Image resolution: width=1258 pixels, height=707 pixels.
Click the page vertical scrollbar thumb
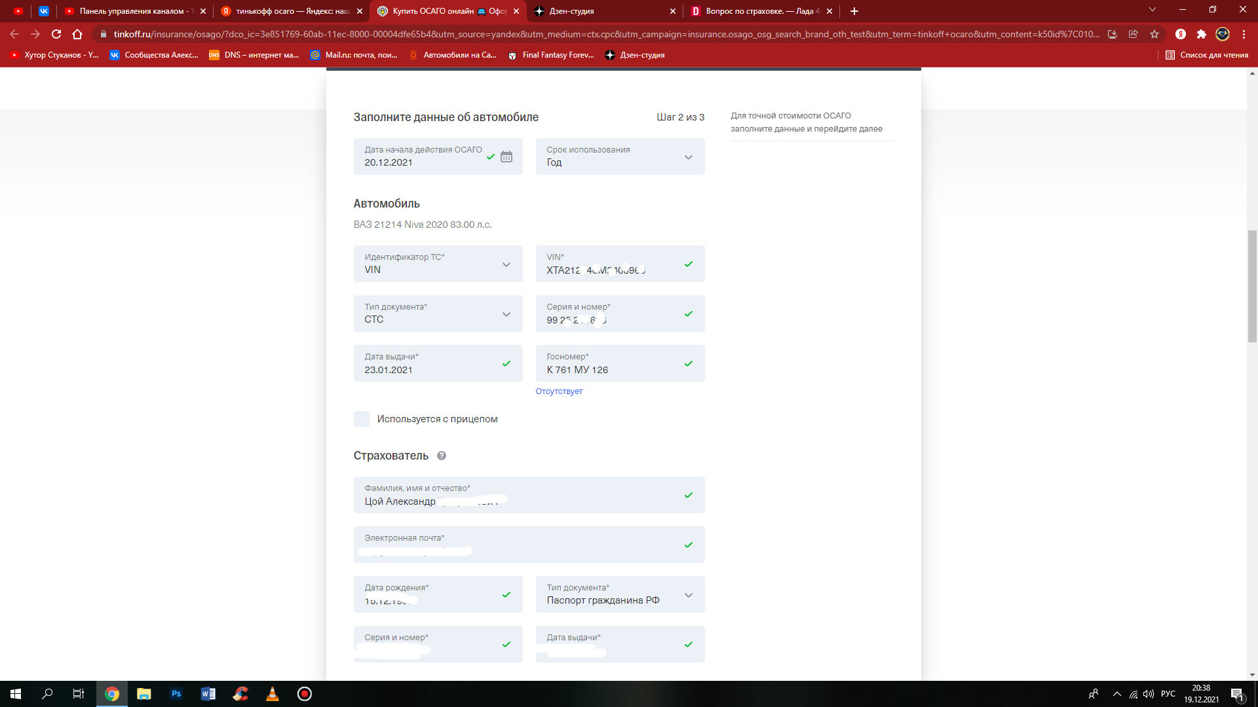pyautogui.click(x=1252, y=286)
